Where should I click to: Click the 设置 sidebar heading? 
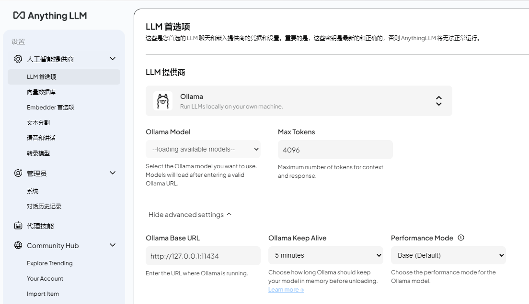click(x=18, y=42)
